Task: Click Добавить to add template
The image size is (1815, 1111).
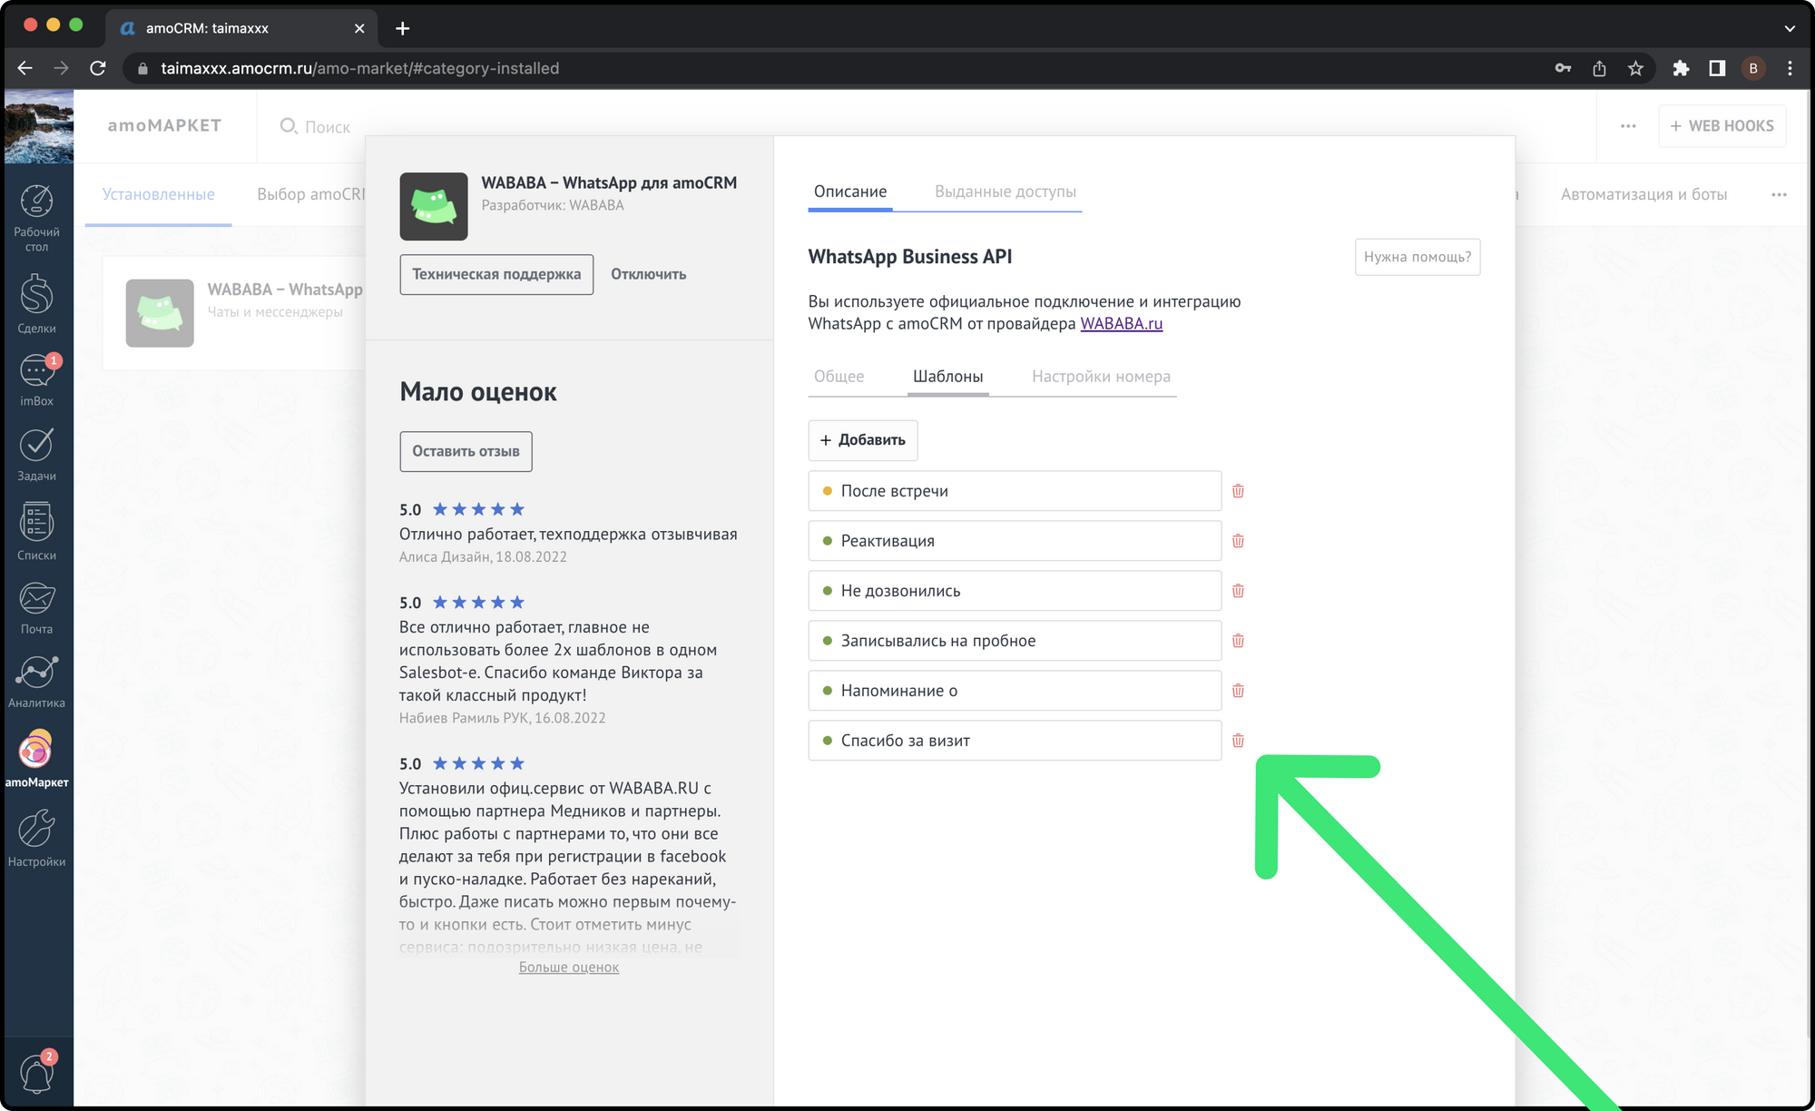Action: [863, 440]
